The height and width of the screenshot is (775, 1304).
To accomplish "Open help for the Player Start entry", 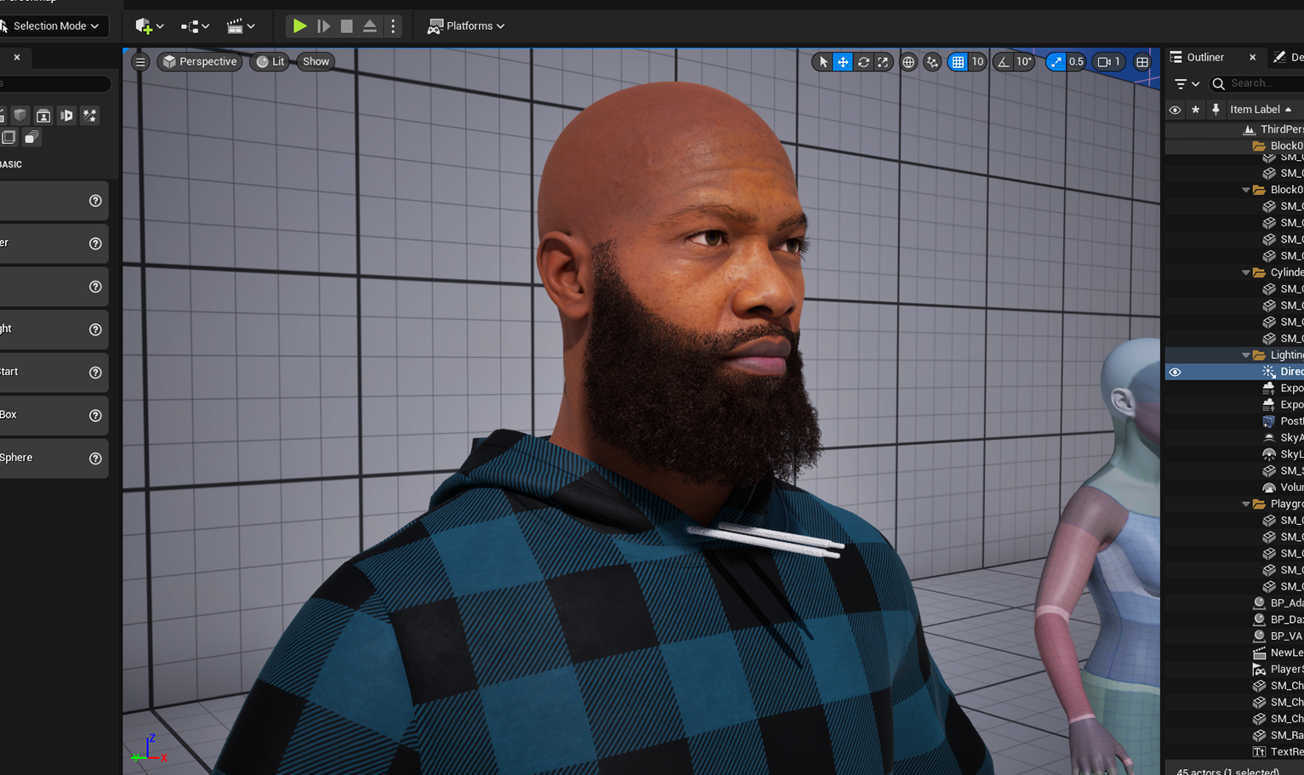I will click(95, 373).
